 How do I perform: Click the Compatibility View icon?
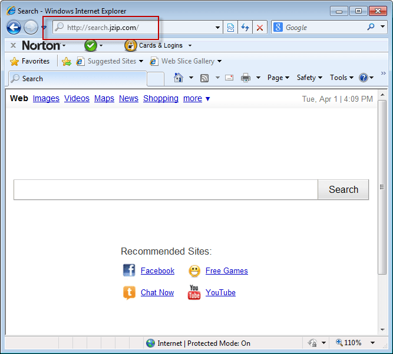coord(230,27)
